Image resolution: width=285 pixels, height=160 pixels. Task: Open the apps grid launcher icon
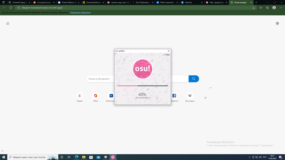[8, 23]
